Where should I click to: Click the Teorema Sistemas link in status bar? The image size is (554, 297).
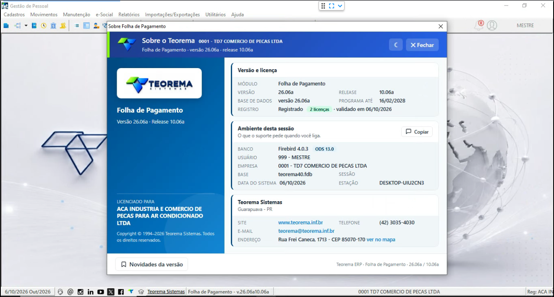166,292
